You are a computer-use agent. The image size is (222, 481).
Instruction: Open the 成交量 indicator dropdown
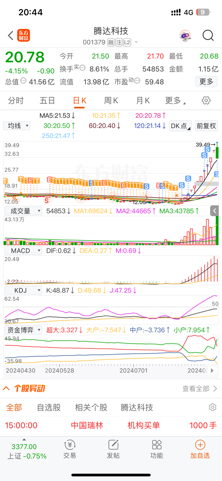coord(23,211)
